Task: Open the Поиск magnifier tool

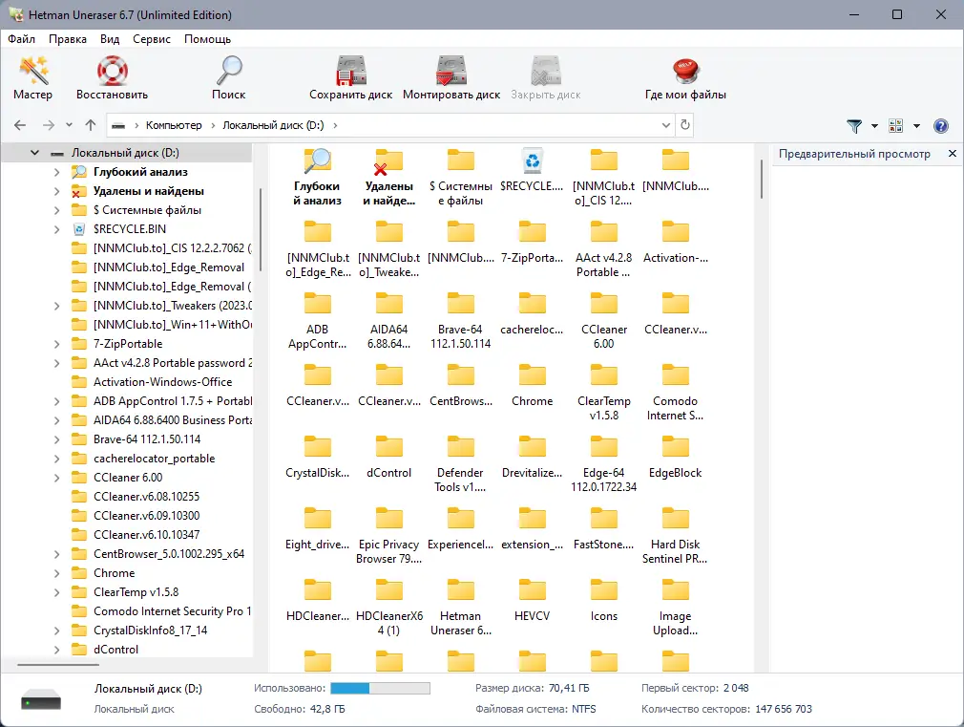Action: [229, 77]
